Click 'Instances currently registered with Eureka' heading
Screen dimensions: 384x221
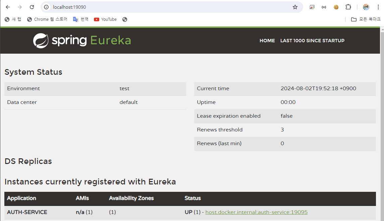point(90,182)
